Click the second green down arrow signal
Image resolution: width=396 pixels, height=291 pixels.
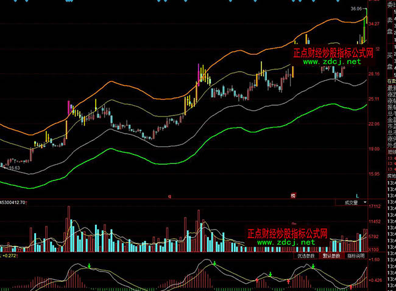[x=214, y=264]
